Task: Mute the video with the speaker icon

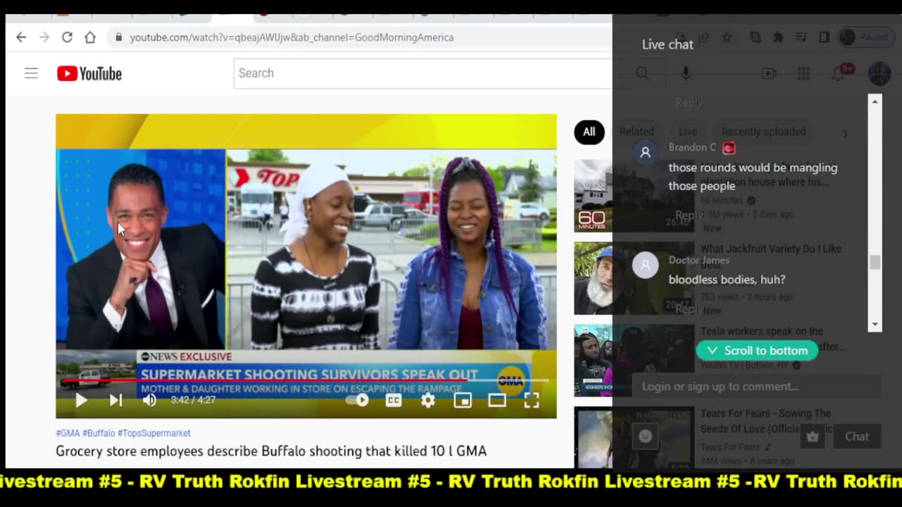Action: click(149, 400)
